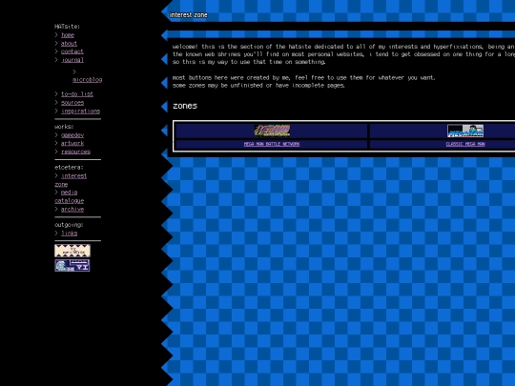Click the 'works:' sidebar heading
515x386 pixels.
click(x=64, y=127)
